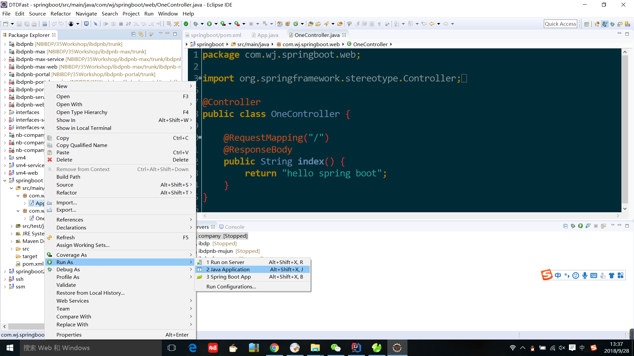
Task: Toggle Link with Editor in Package Explorer
Action: pos(141,34)
